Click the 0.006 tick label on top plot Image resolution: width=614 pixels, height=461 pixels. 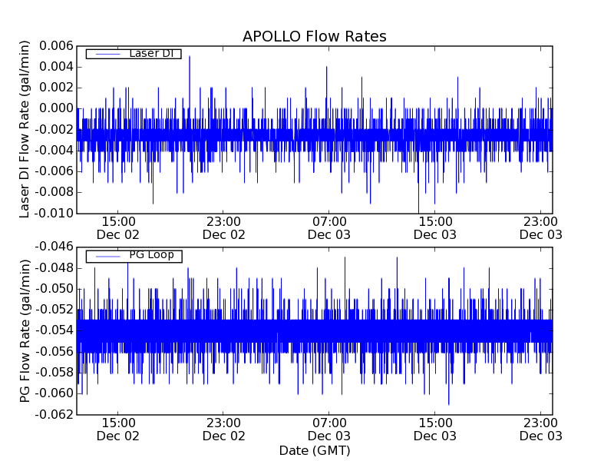(x=56, y=46)
